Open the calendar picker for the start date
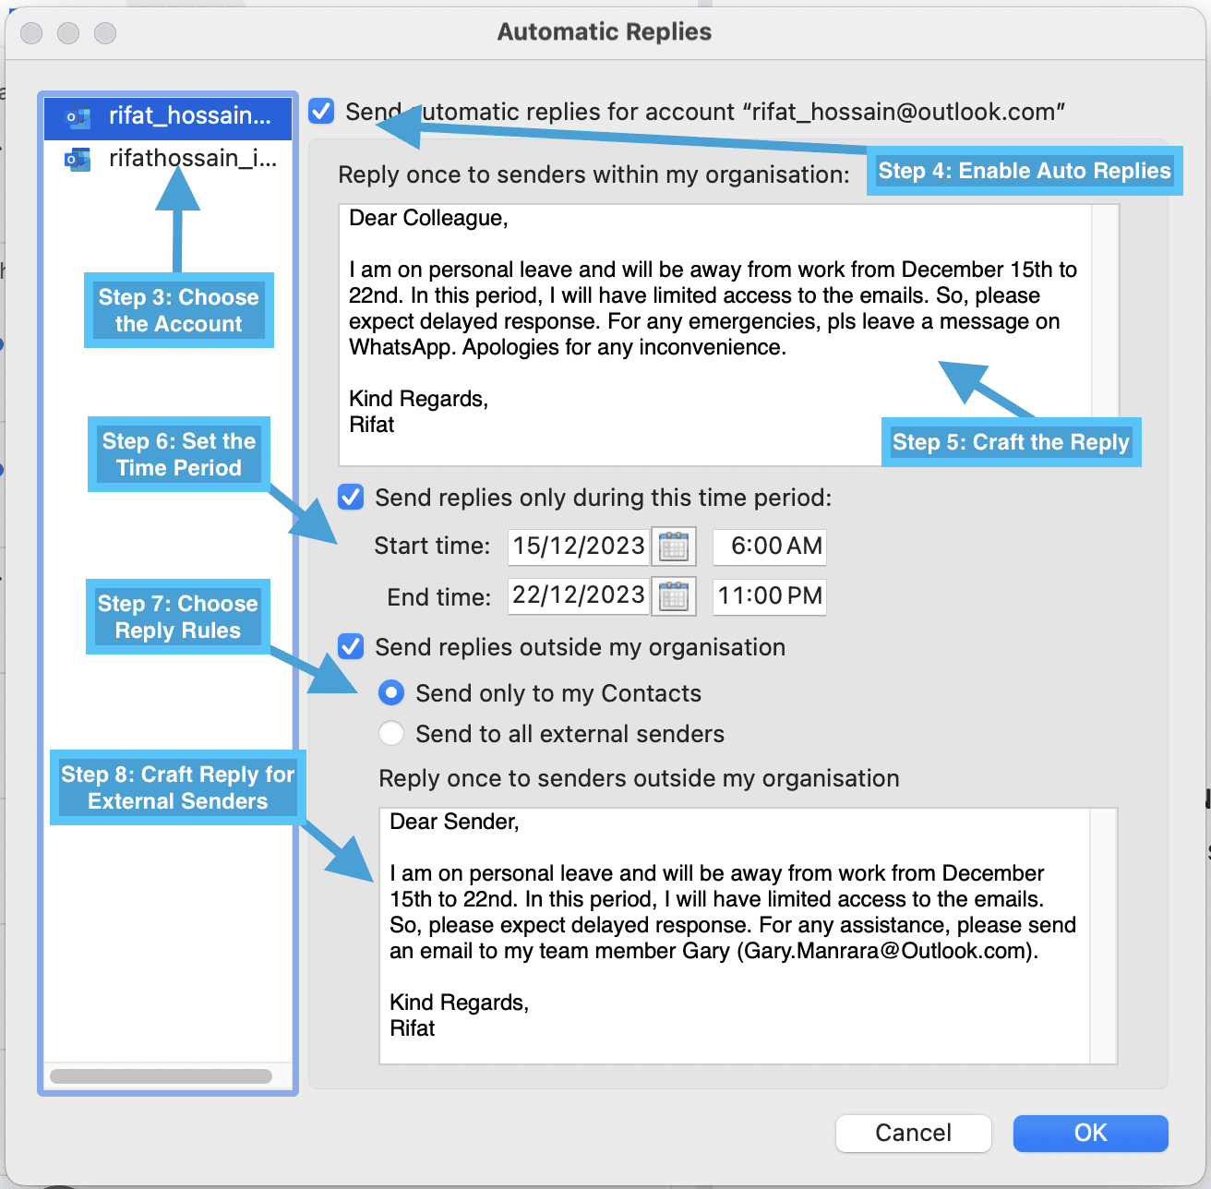1211x1189 pixels. (x=673, y=546)
